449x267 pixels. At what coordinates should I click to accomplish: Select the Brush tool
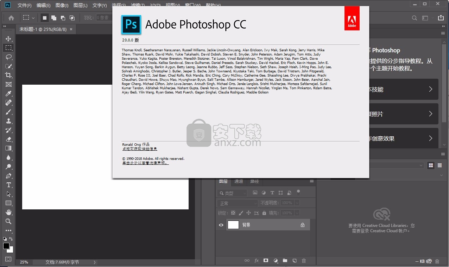coord(8,112)
